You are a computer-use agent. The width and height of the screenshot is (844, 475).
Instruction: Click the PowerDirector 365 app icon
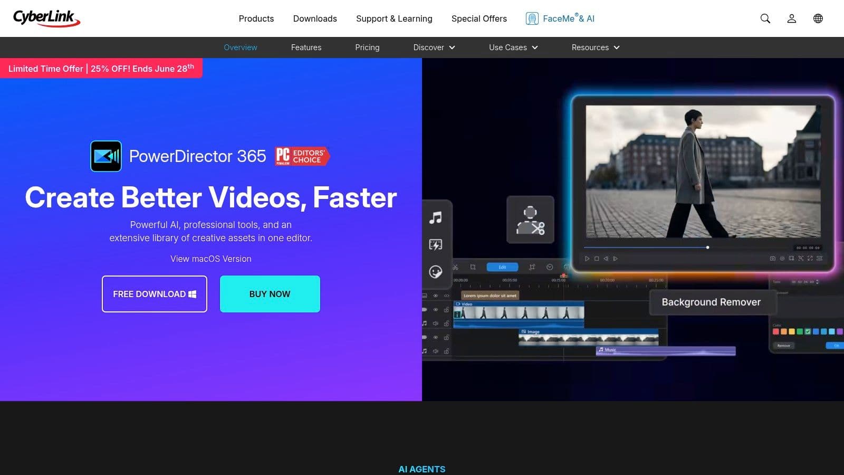pyautogui.click(x=106, y=156)
